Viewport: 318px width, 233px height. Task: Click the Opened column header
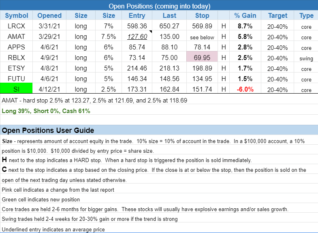[x=49, y=15]
